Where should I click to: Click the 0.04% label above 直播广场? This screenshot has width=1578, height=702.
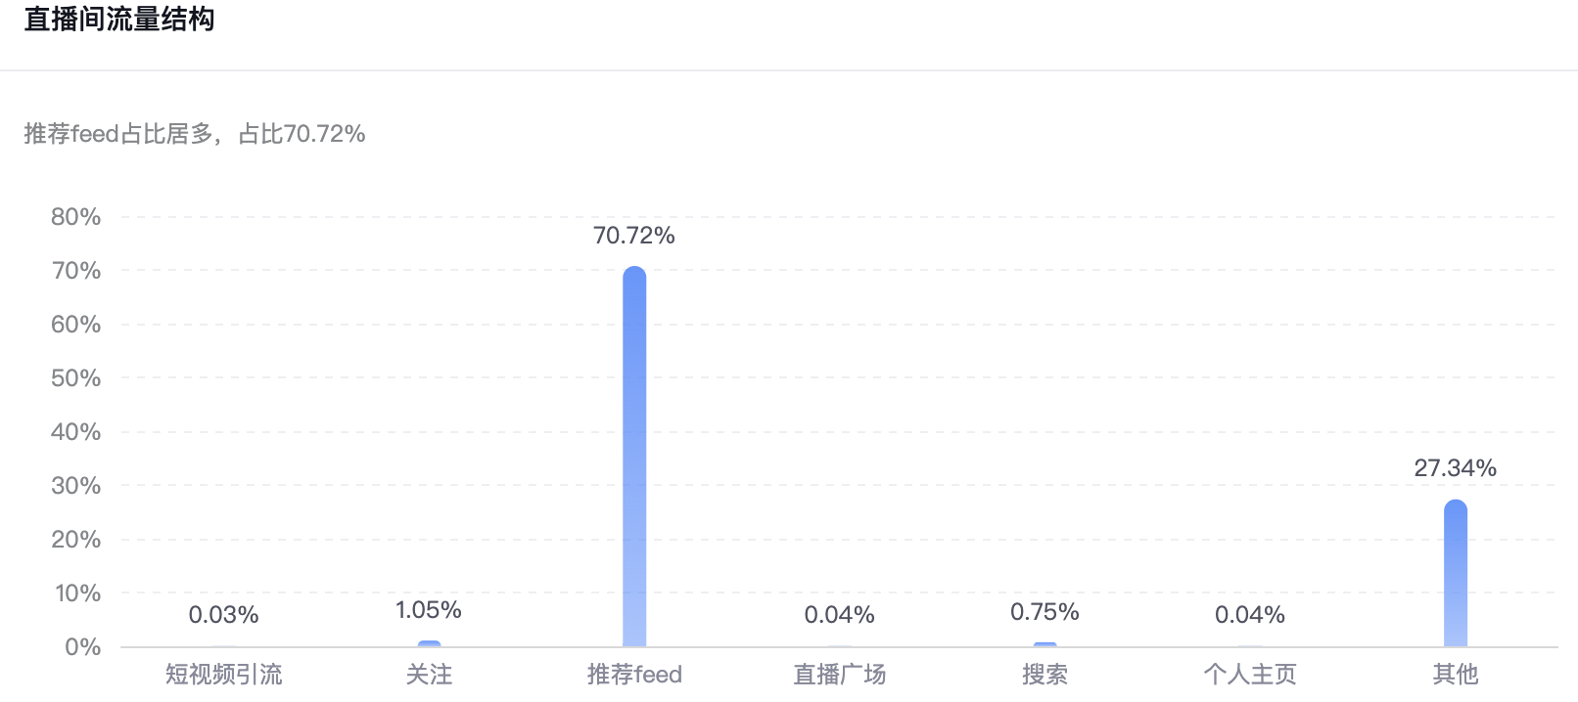click(x=840, y=615)
